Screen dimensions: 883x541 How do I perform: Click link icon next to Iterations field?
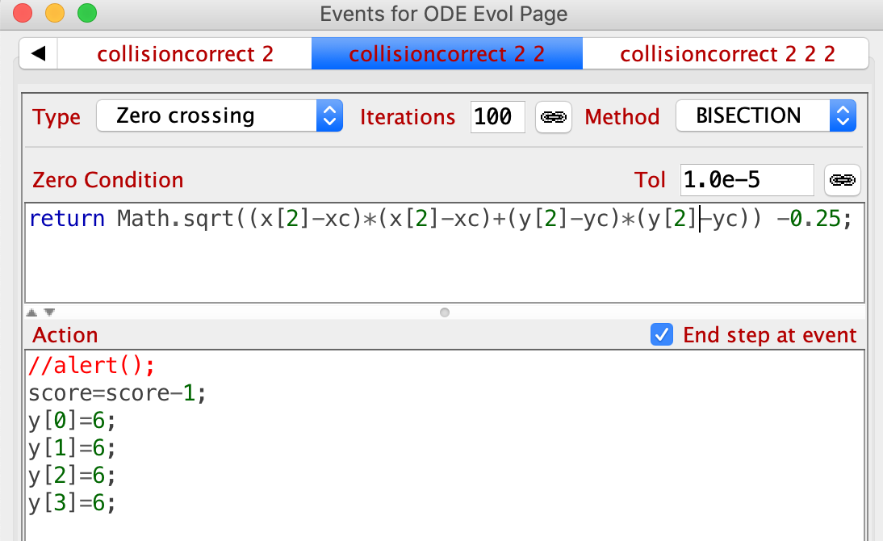click(553, 117)
